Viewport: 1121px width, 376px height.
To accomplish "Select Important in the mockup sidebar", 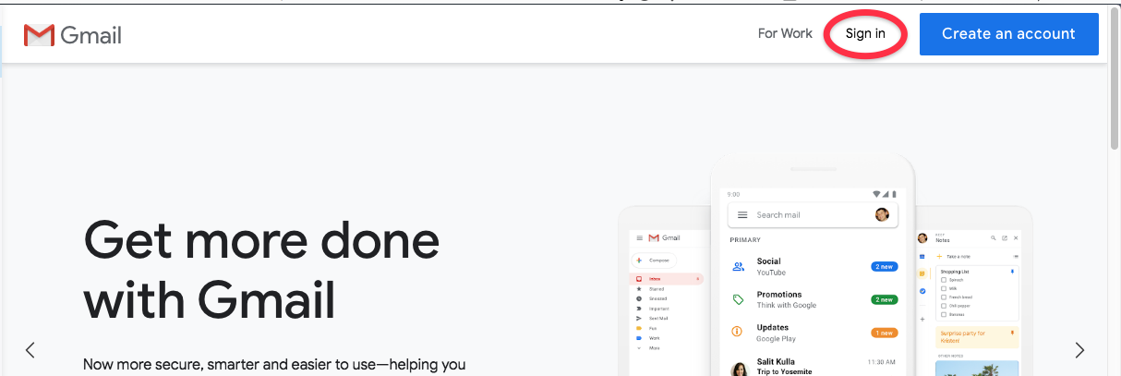I will pyautogui.click(x=655, y=309).
